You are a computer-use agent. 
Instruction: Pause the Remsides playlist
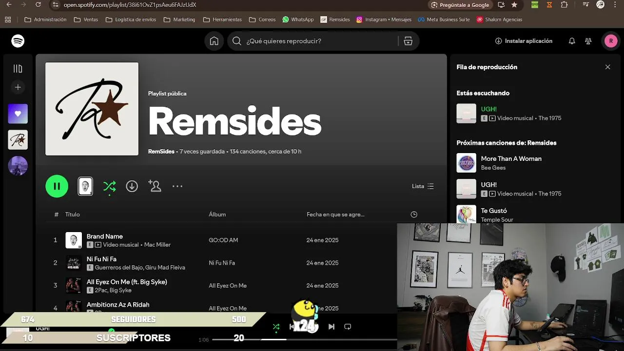[x=57, y=186]
